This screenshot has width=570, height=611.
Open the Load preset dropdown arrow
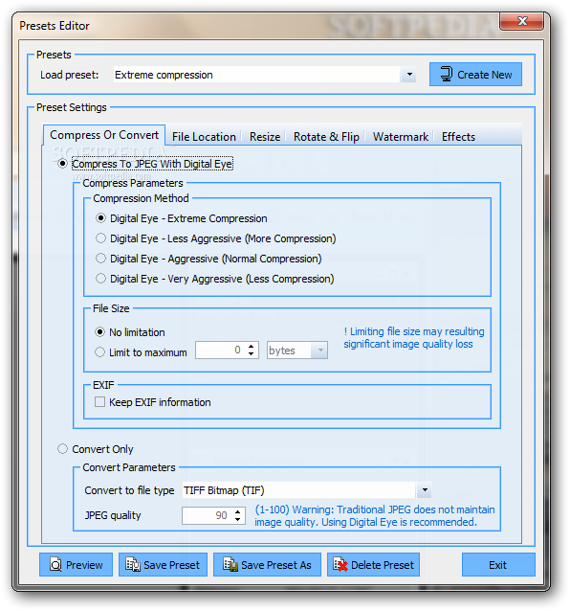coord(409,75)
